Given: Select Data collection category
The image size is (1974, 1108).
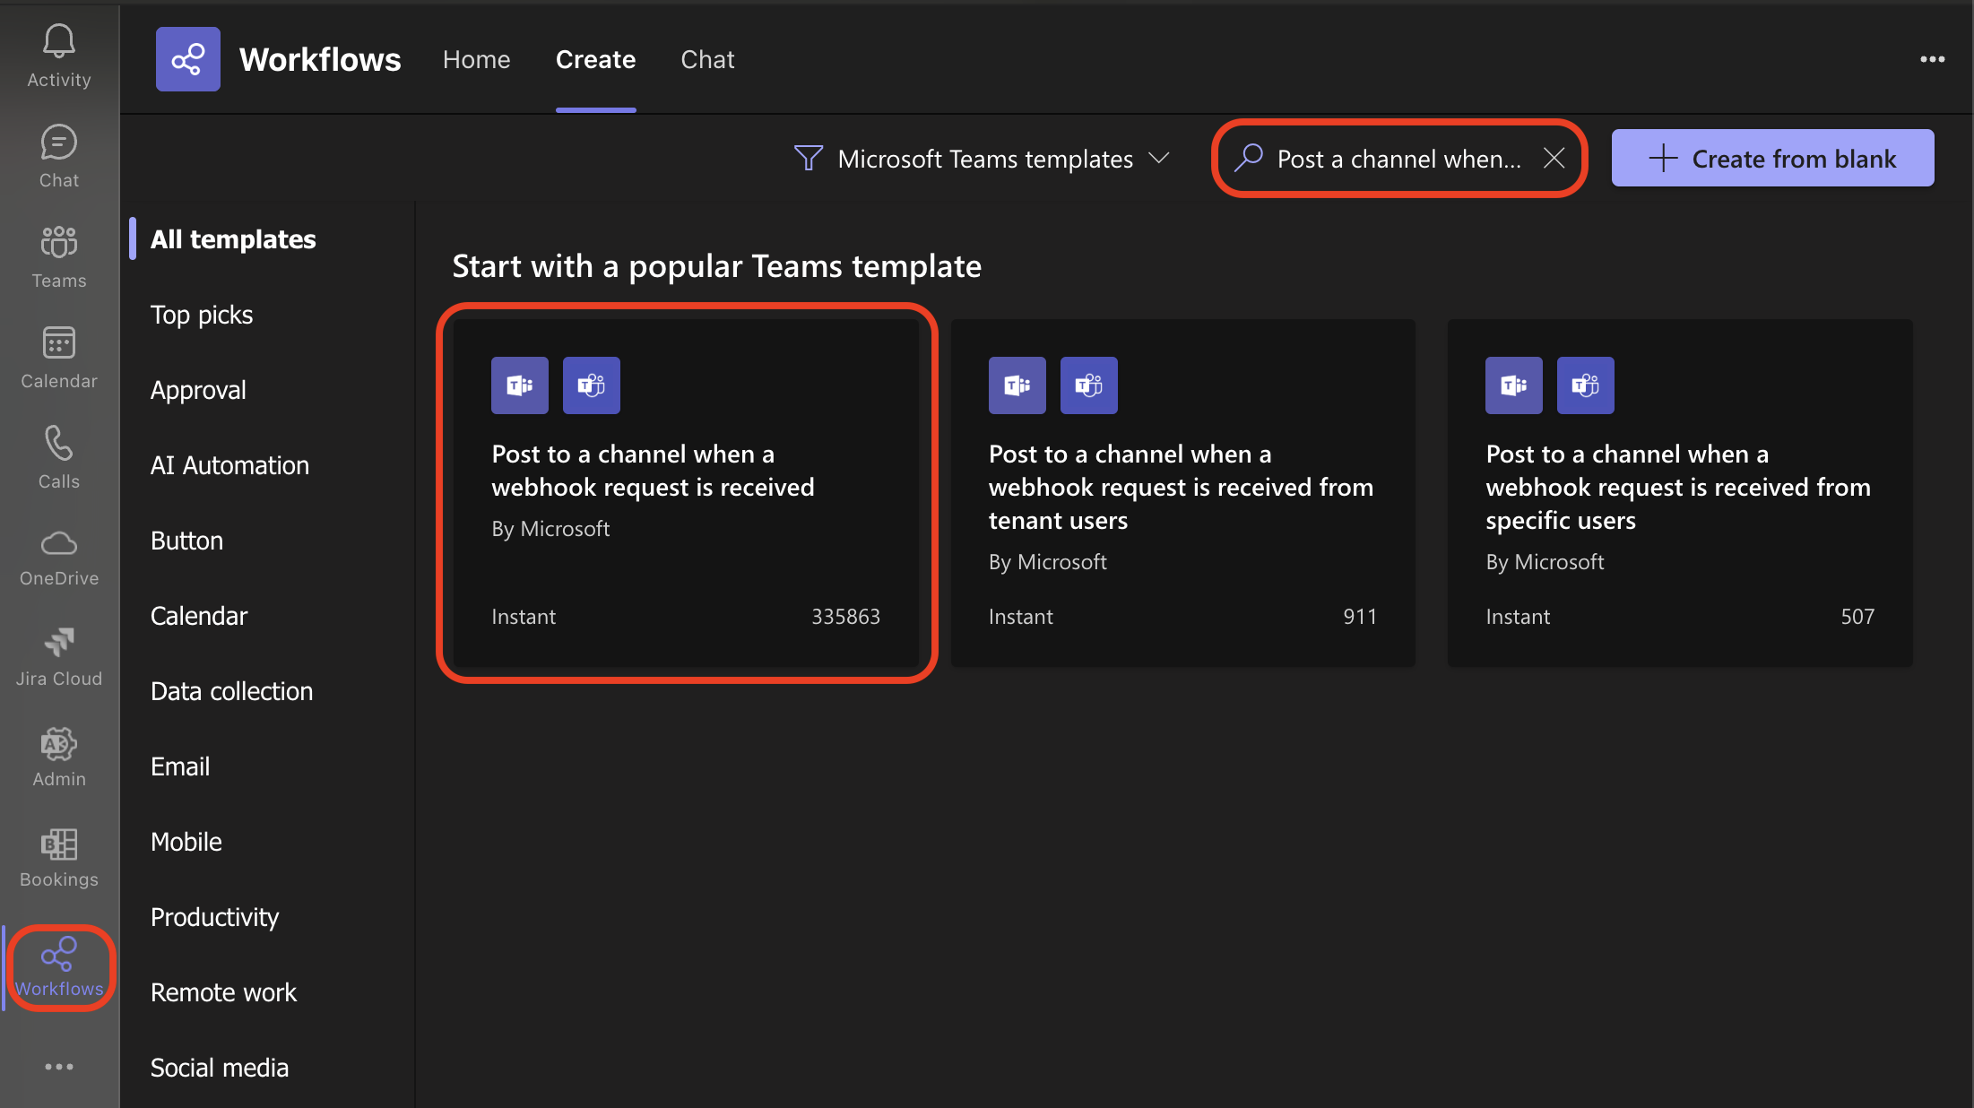Looking at the screenshot, I should pos(231,691).
